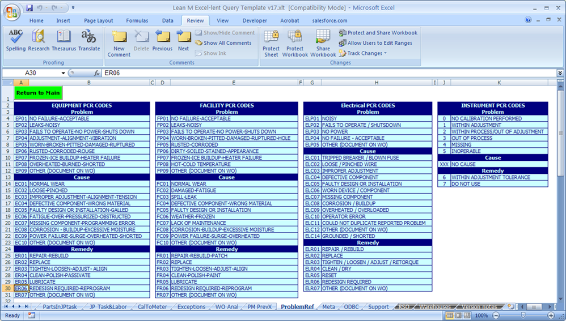Select cell 'FC03' SPILL-LEAK code

[162, 196]
